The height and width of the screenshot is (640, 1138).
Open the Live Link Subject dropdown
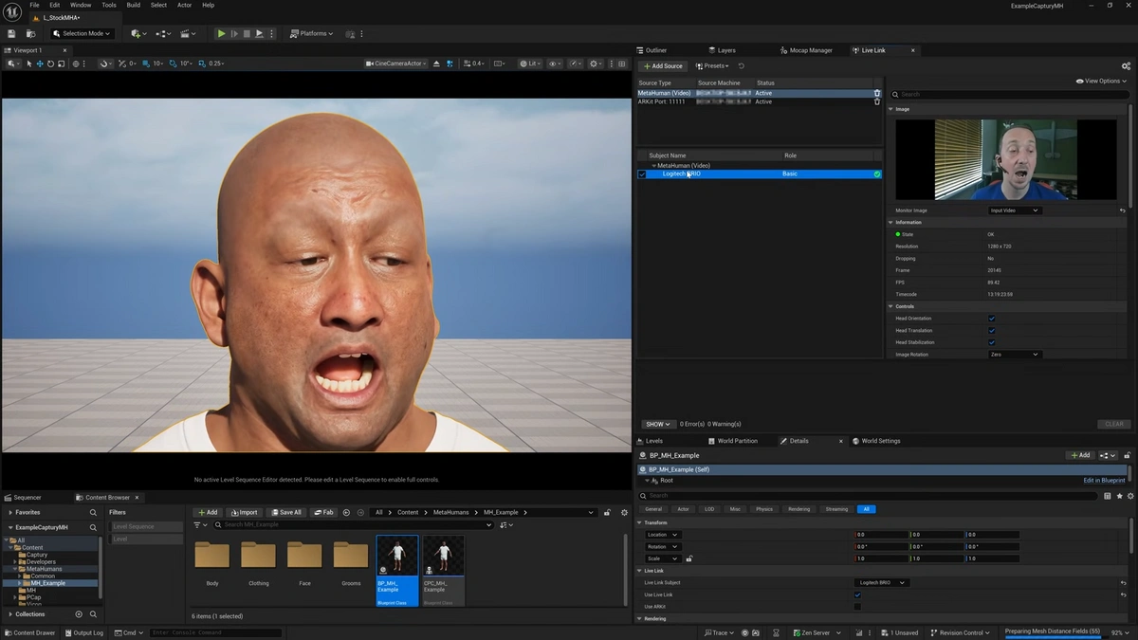pos(881,582)
